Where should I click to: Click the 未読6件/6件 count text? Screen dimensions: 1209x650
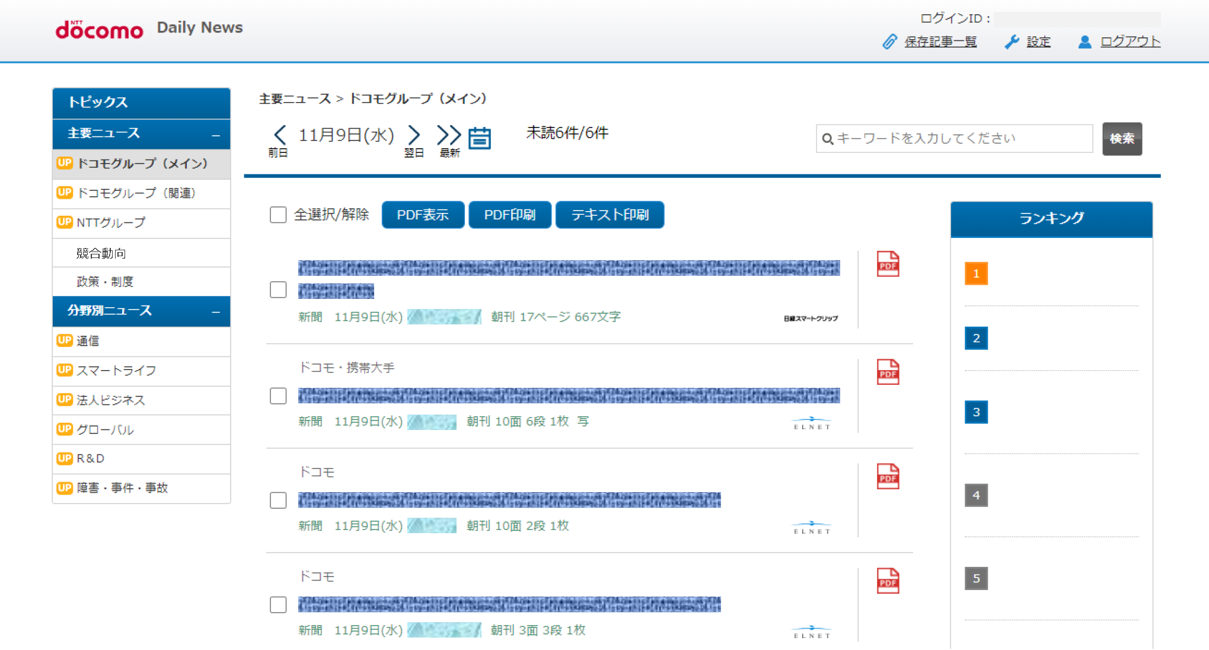tap(567, 133)
